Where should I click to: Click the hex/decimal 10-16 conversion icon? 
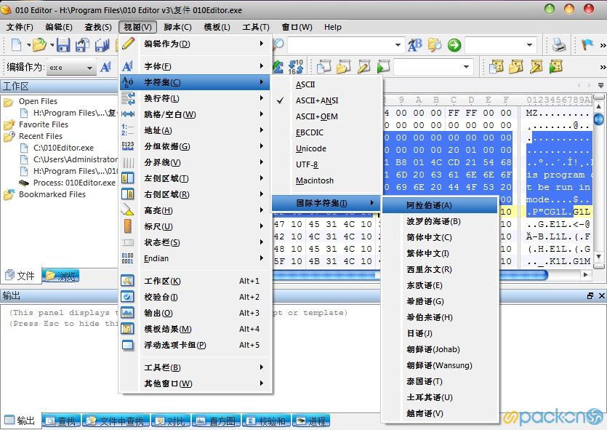296,67
